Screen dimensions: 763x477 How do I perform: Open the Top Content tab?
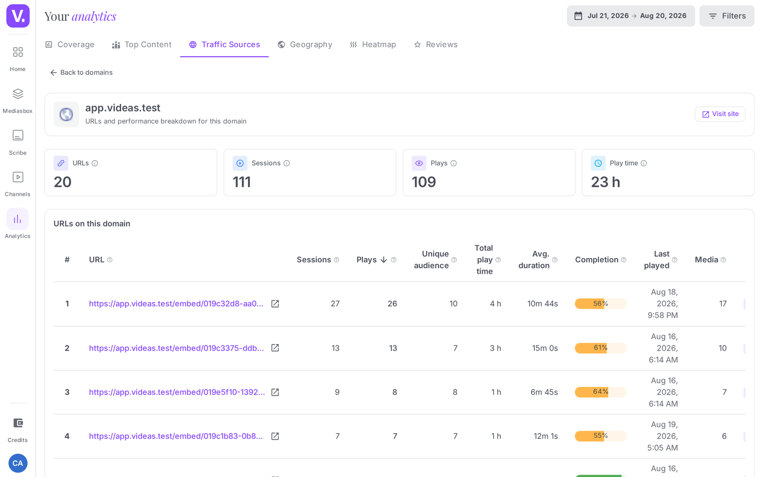142,44
